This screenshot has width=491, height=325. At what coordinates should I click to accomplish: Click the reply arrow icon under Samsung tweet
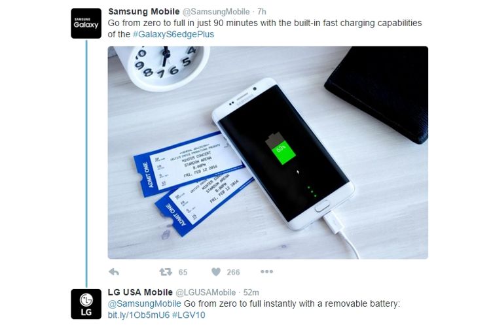114,272
